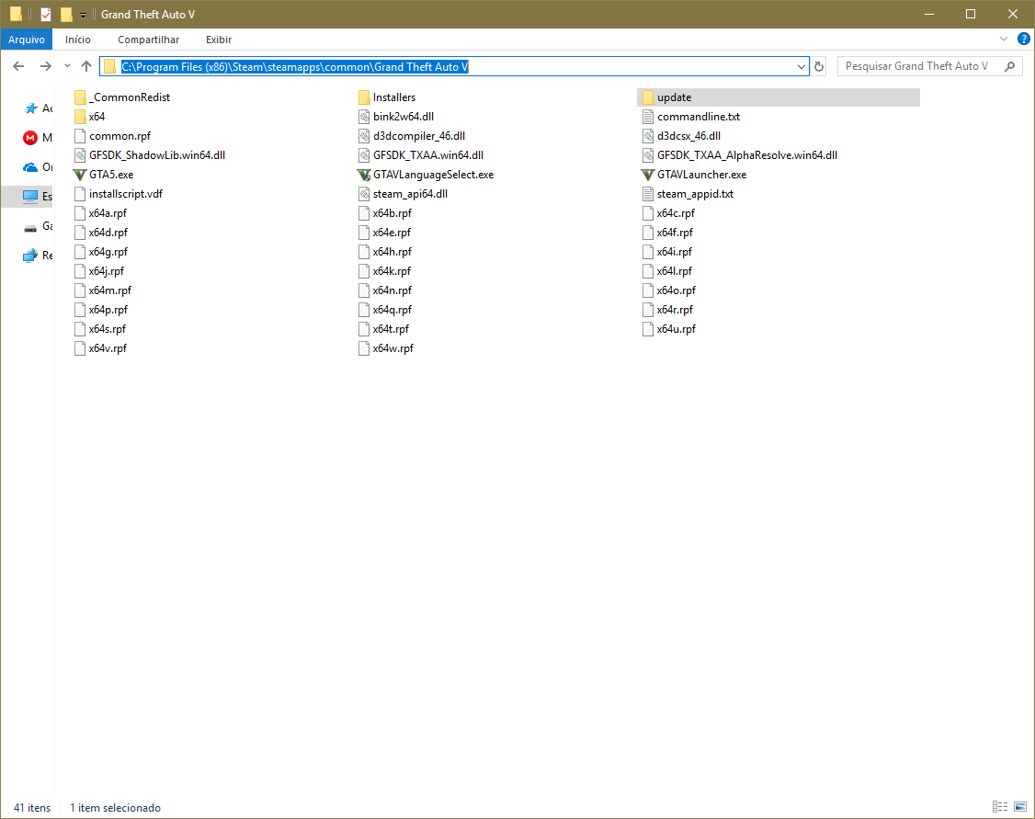The height and width of the screenshot is (819, 1035).
Task: Select file x64q.rpf
Action: 385,310
